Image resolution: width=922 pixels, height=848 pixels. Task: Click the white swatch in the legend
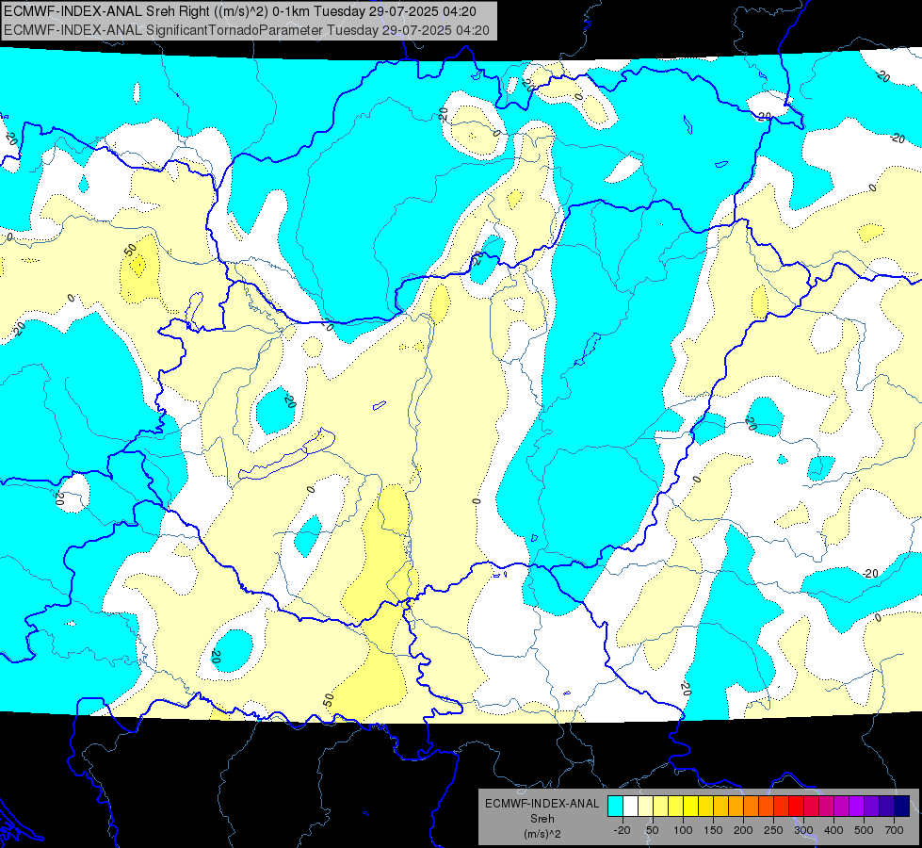point(630,807)
